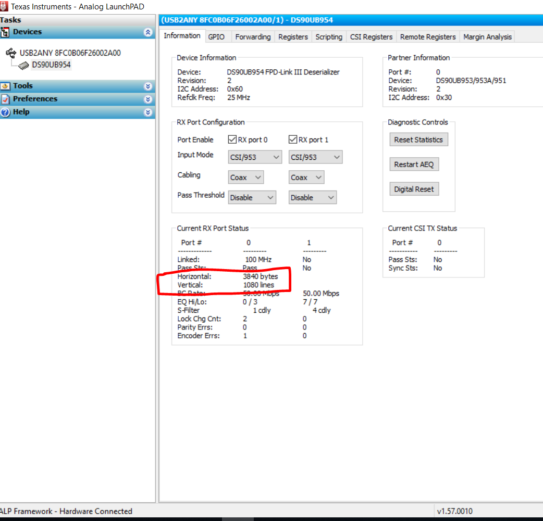Click 'ALP Framework - Hardware Connected' status
Viewport: 543px width, 521px height.
(x=66, y=511)
